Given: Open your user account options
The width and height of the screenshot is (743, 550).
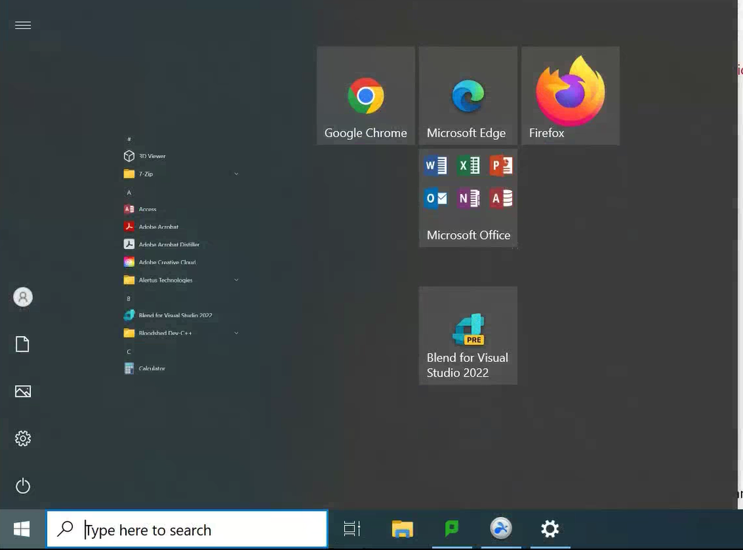Looking at the screenshot, I should tap(22, 297).
